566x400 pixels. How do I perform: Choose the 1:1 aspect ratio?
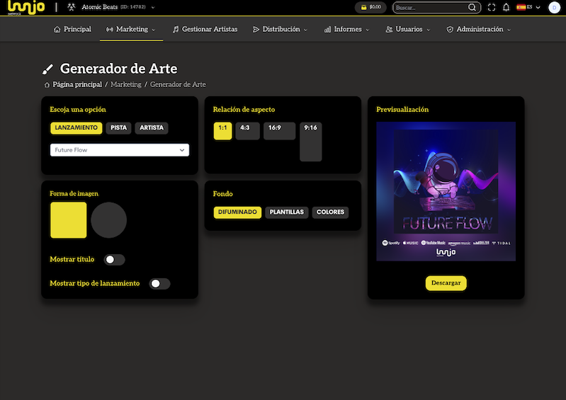222,131
